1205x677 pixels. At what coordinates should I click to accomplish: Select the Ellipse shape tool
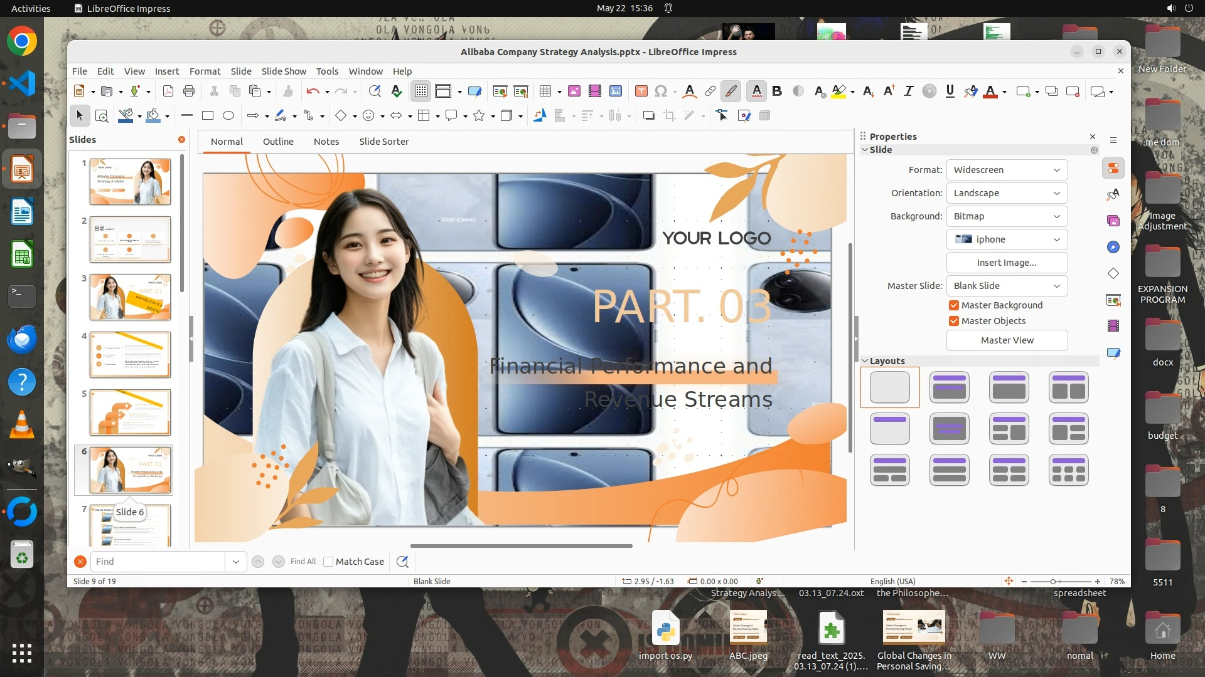tap(228, 115)
